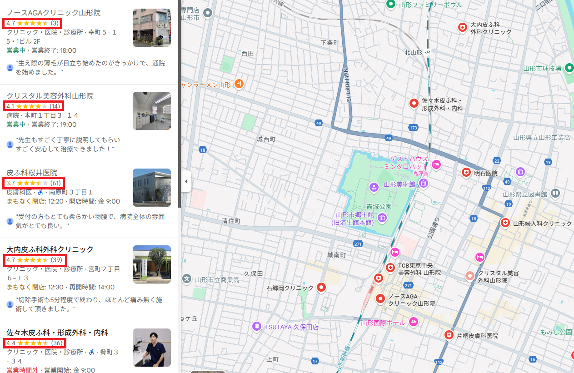Select TSUTAYA 久保田店 shop marker
The height and width of the screenshot is (373, 574).
pyautogui.click(x=257, y=326)
